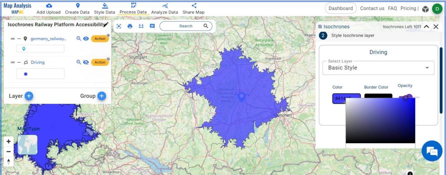Grab the reorder handle of Driving layer
The width and height of the screenshot is (446, 175).
click(13, 63)
